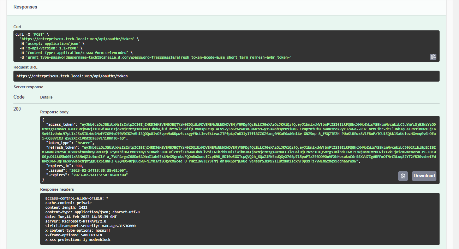Viewport: 459px width, 249px height.
Task: Copy the curl command to clipboard
Action: 433,57
